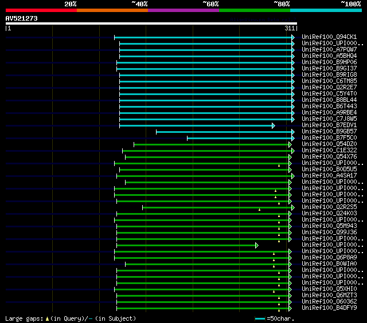Select subject label UniRef100_Q2R2S5
Screen dimensions: 367x323
coord(329,207)
